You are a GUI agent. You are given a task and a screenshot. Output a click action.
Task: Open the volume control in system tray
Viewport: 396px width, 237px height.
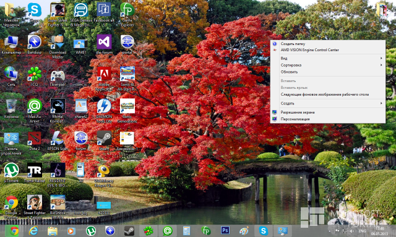click(x=352, y=231)
